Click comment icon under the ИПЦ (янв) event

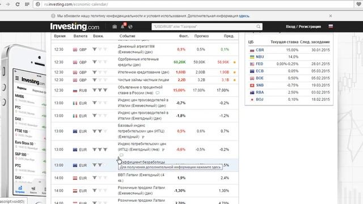pos(121,155)
